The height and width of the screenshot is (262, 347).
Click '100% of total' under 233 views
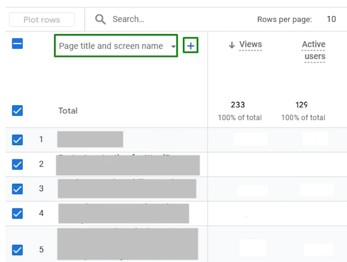[x=240, y=117]
